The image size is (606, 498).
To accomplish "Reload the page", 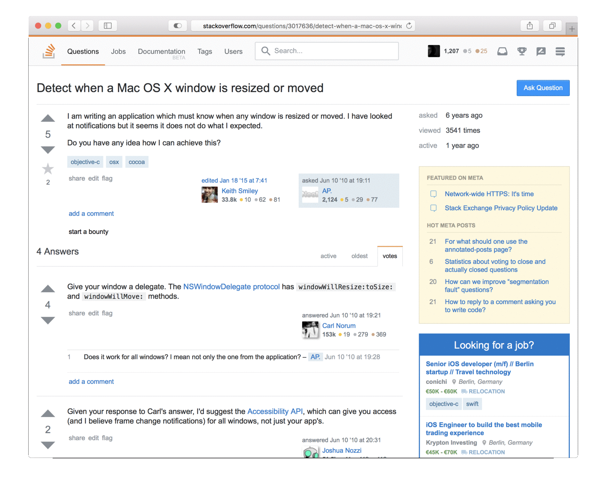I will tap(409, 26).
